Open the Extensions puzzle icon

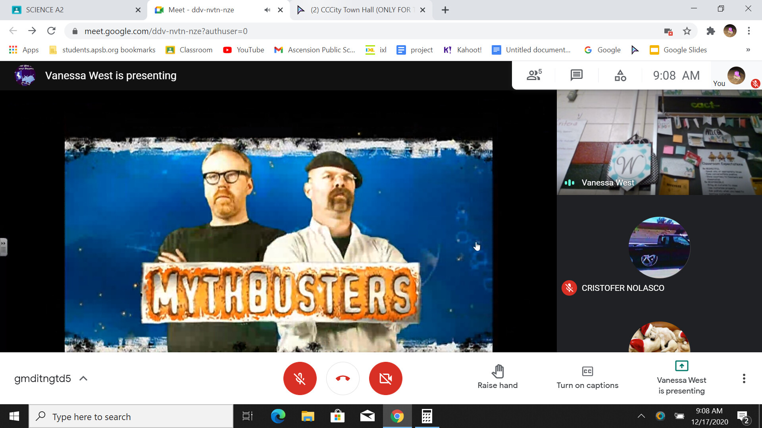pos(710,31)
